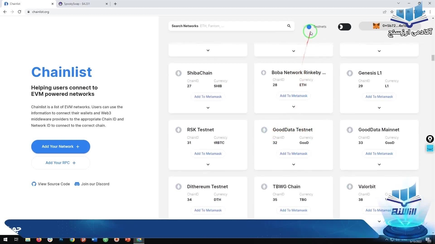Expand the GoodData Testnet card details
This screenshot has height=244, width=435.
[294, 164]
